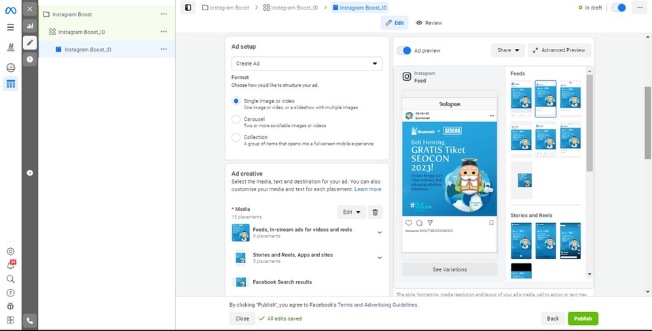
Task: Select the first Stories and Reels thumbnail
Action: coord(521,241)
